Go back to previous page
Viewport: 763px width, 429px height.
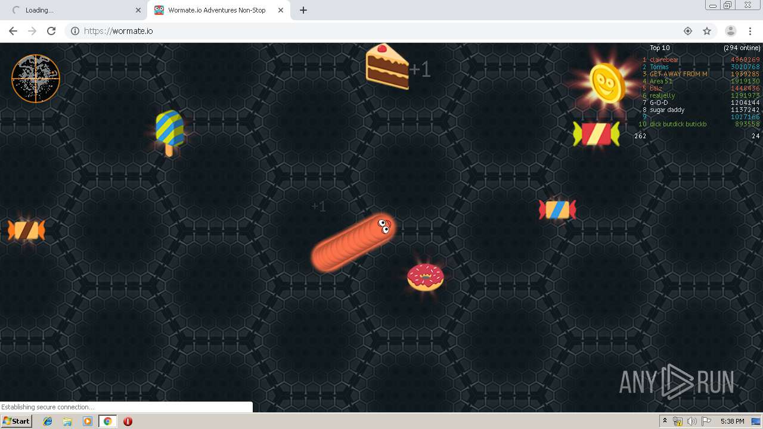coord(13,31)
